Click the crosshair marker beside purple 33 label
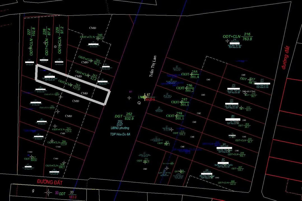This screenshot has height=201, width=302. coord(48,193)
